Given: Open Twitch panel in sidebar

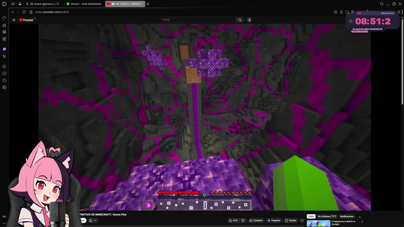Looking at the screenshot, I should [x=4, y=49].
